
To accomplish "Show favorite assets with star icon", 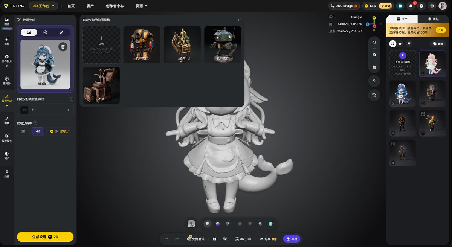I will click(x=400, y=44).
